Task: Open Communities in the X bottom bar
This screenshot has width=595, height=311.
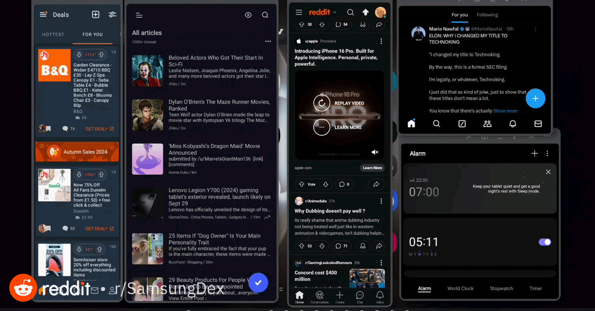Action: point(487,124)
